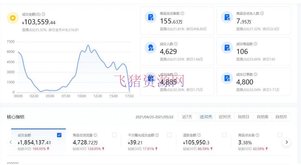This screenshot has width=301, height=165.
Task: Enable the 千次曝光成交金额 checkbox
Action: (x=169, y=135)
